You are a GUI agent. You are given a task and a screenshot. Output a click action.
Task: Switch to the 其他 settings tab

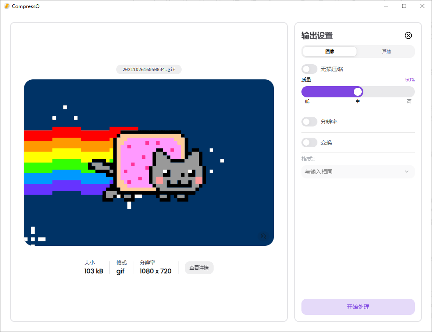tap(386, 51)
